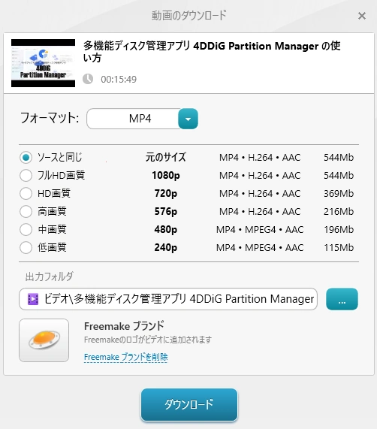Click the 196Mb file size value
377x429 pixels.
coord(339,229)
